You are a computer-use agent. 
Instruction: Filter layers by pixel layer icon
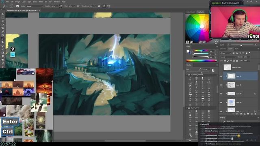(x=234, y=53)
